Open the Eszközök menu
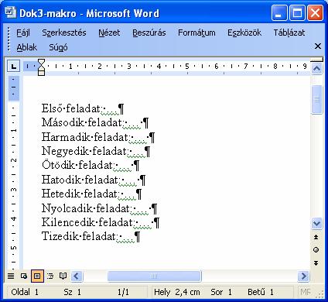This screenshot has width=328, height=302. click(x=244, y=33)
